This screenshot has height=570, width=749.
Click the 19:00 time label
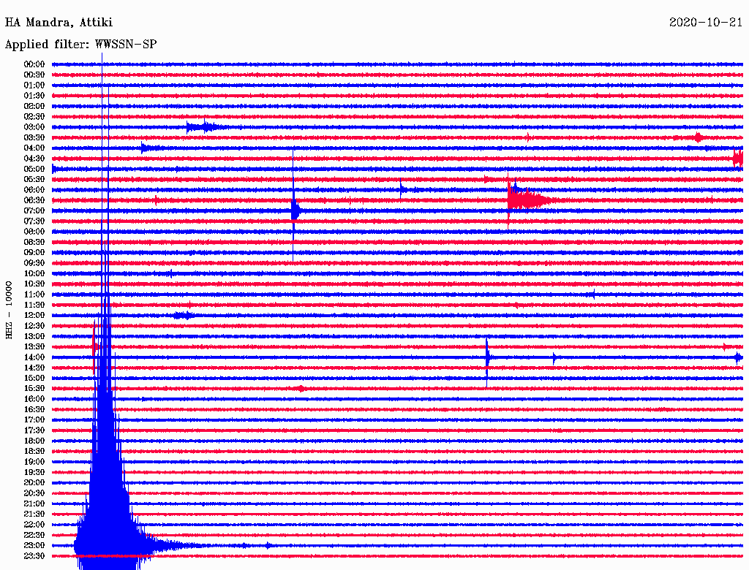coord(34,462)
